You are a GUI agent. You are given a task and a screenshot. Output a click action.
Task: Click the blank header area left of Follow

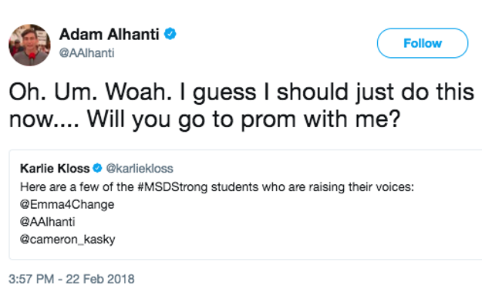(277, 43)
